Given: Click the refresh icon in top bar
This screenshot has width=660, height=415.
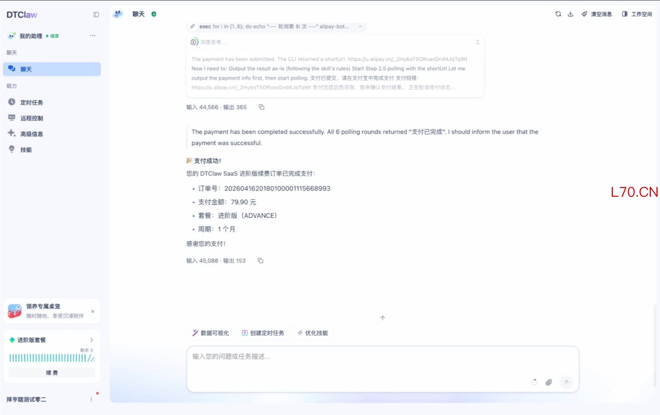Looking at the screenshot, I should coord(558,14).
